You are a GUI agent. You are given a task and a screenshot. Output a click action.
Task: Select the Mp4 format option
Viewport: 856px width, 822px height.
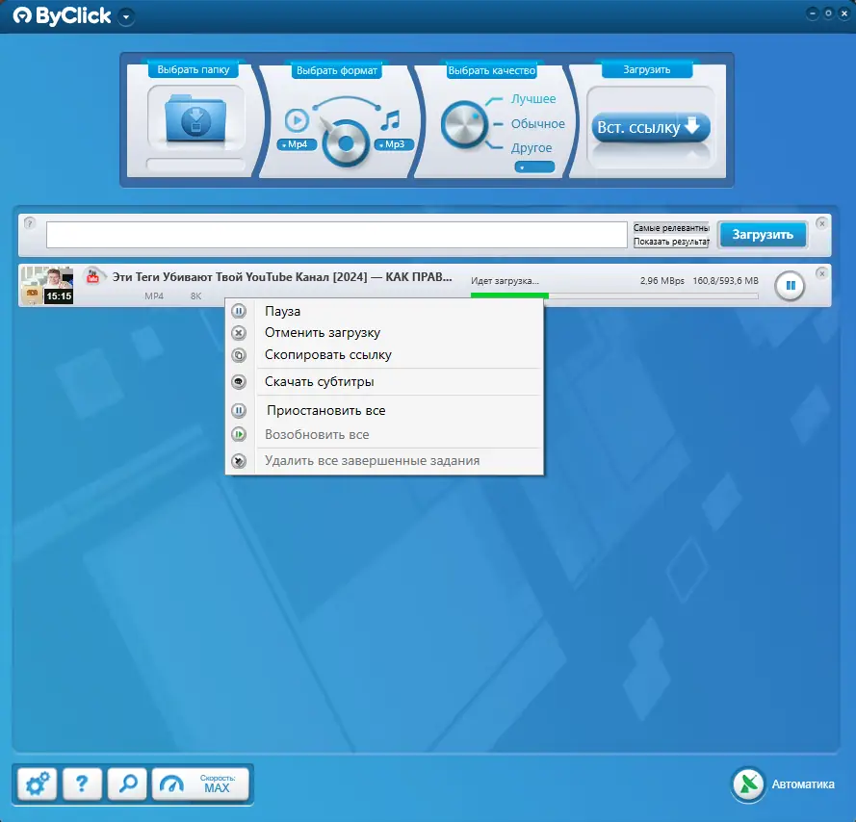coord(297,144)
